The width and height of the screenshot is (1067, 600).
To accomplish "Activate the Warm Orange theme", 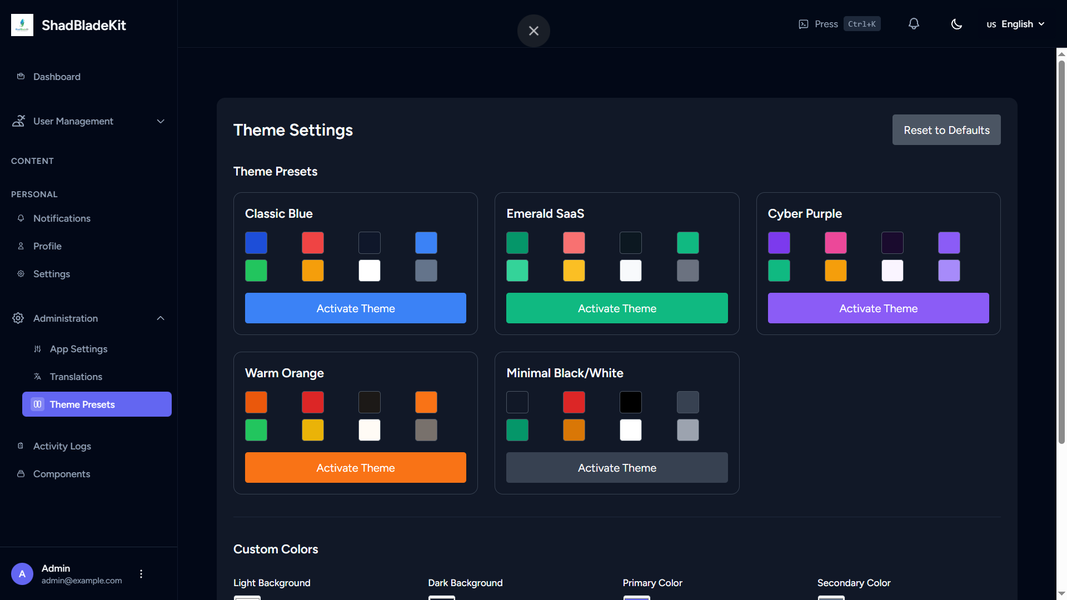I will pyautogui.click(x=356, y=468).
